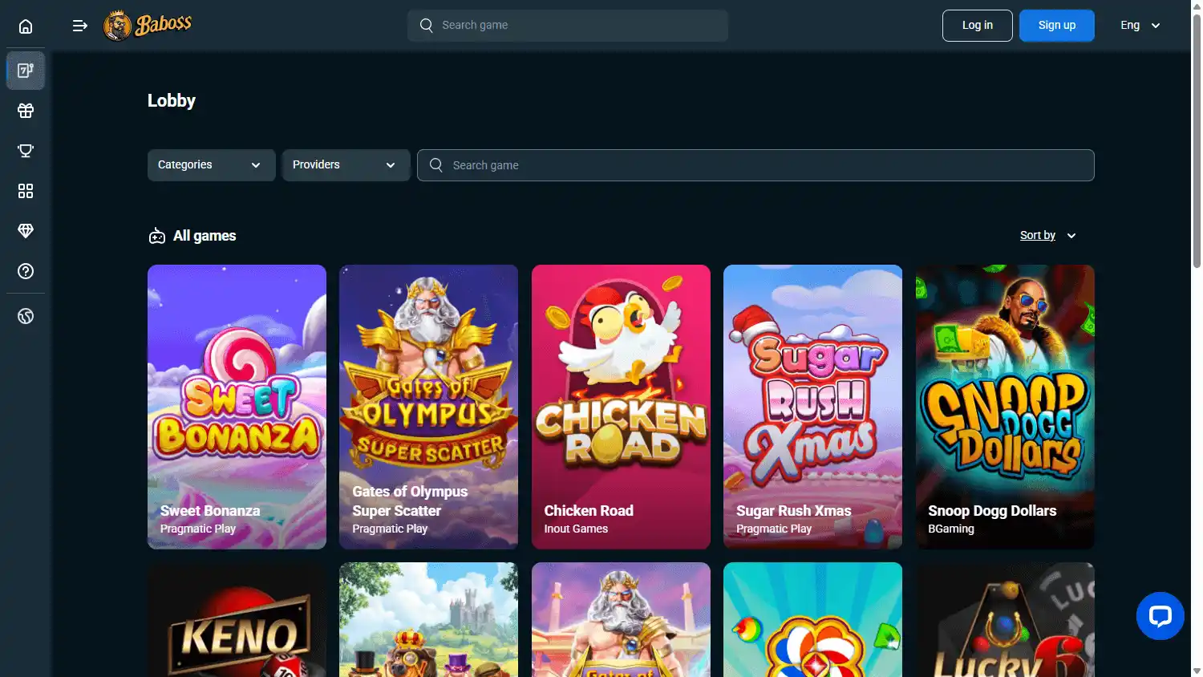Open the Providers dropdown
Viewport: 1203px width, 677px height.
click(346, 165)
